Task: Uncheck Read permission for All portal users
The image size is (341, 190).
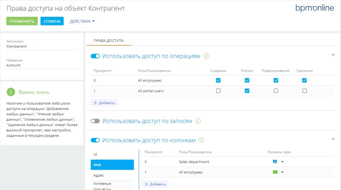Action: point(247,91)
